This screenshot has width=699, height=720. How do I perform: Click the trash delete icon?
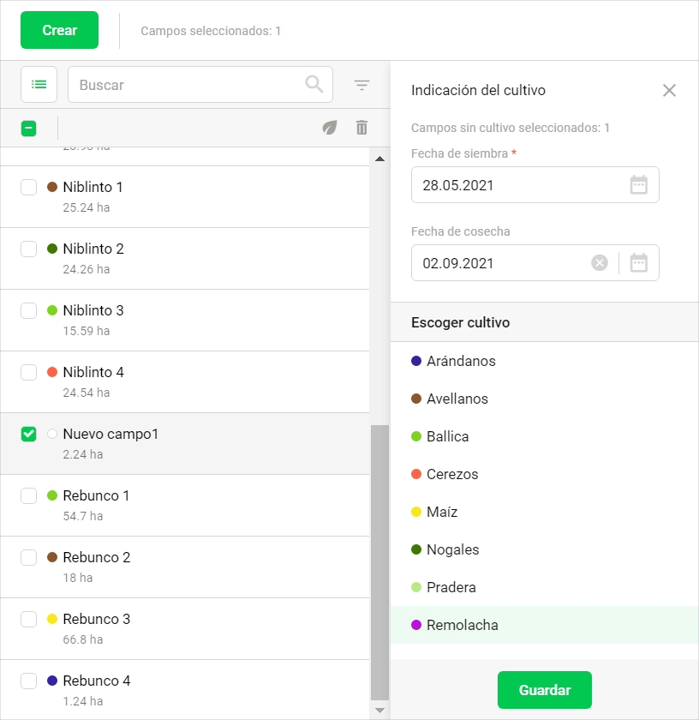tap(361, 128)
